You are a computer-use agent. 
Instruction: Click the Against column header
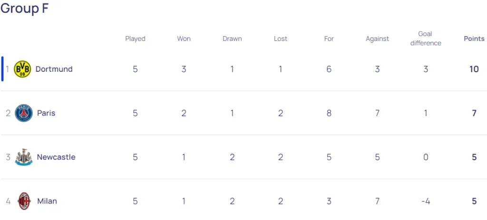378,39
